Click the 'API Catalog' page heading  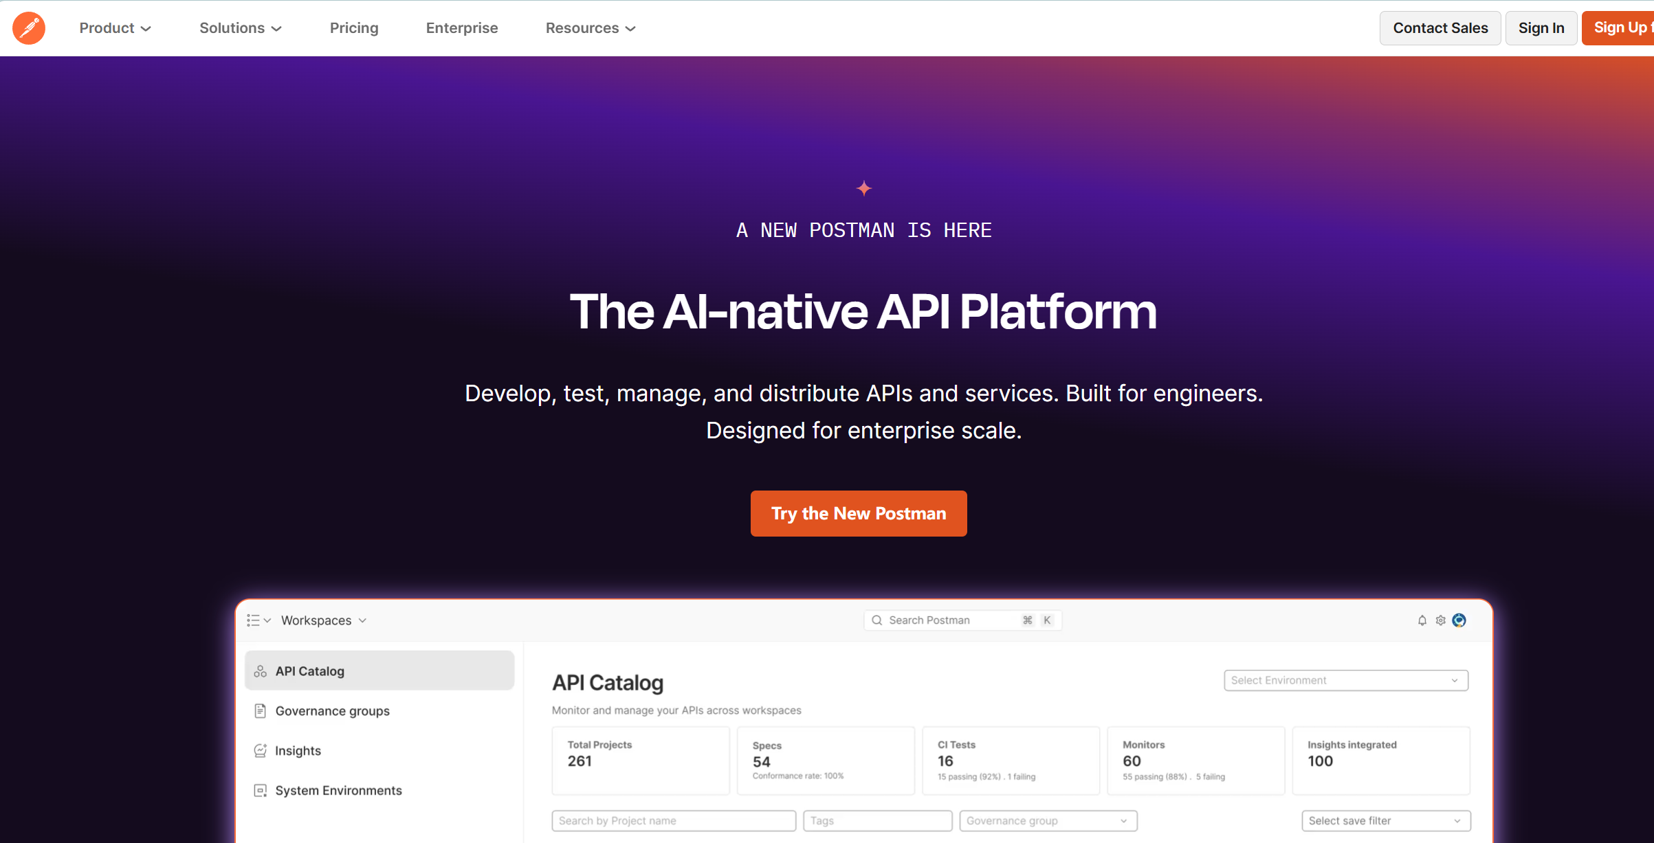(608, 683)
